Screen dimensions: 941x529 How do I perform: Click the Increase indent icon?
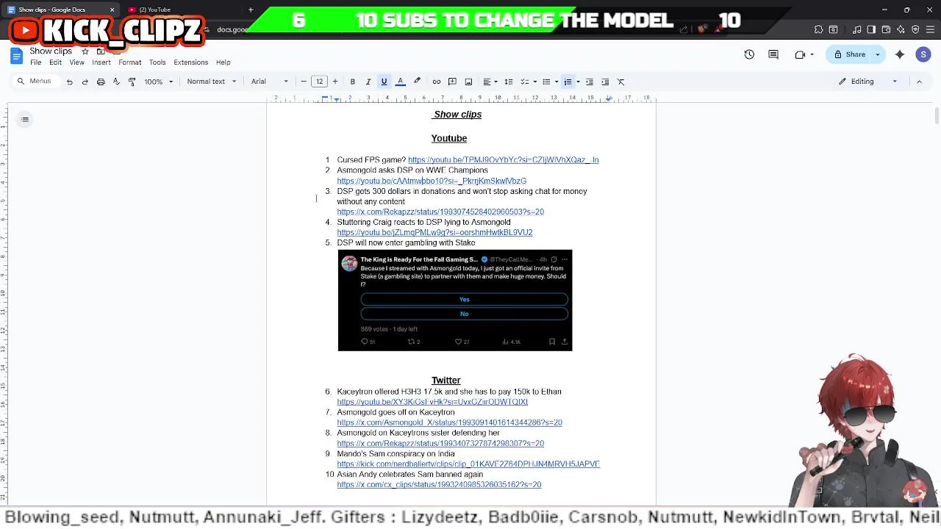pos(605,82)
